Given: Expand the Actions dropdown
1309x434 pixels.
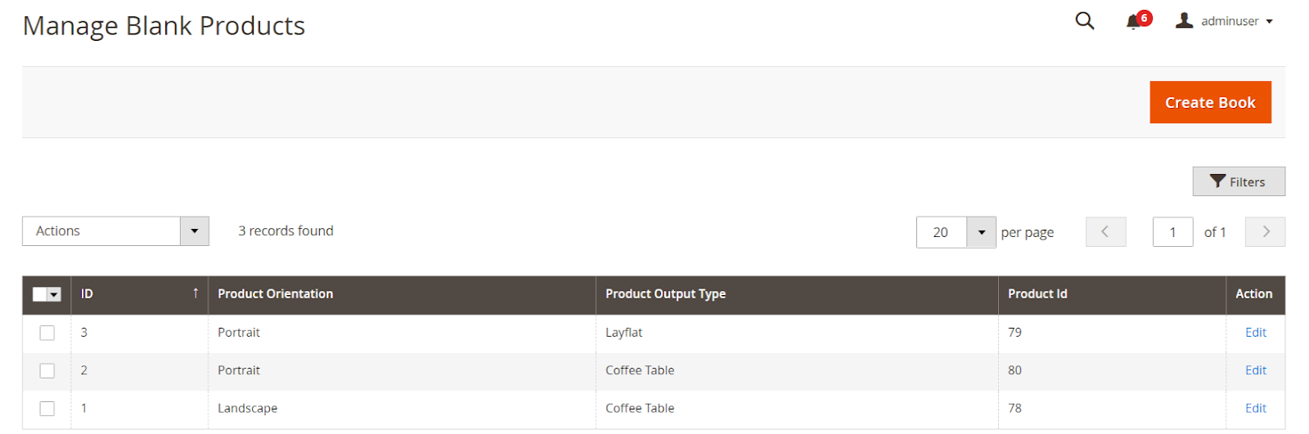Looking at the screenshot, I should (194, 231).
